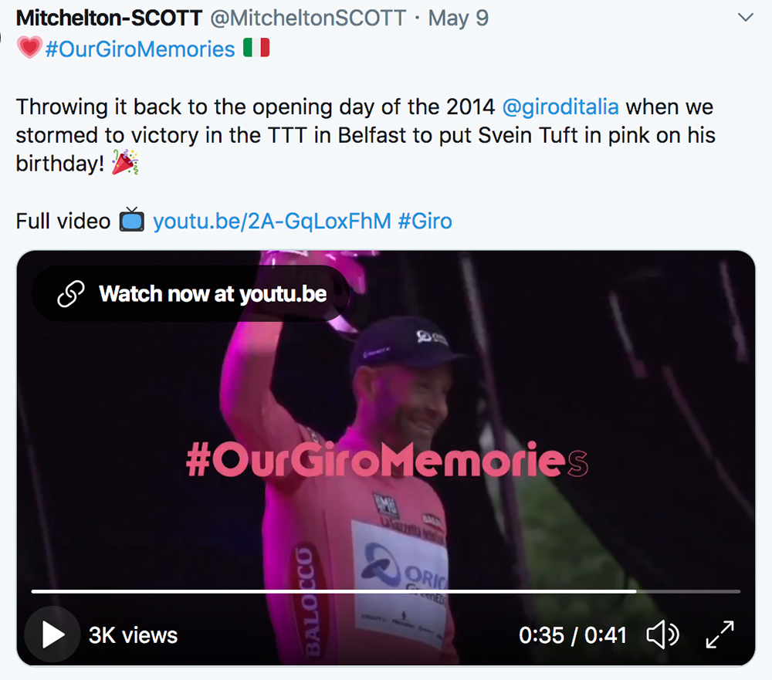Click the party popper emoji

(125, 164)
